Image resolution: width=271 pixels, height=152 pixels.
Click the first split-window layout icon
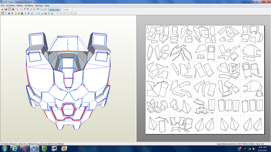point(42,9)
